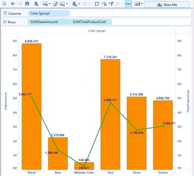194x176 pixels.
Task: Add a new data source
Action: tap(36, 4)
